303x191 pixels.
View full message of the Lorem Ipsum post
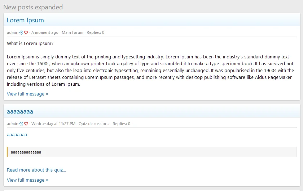[27, 94]
